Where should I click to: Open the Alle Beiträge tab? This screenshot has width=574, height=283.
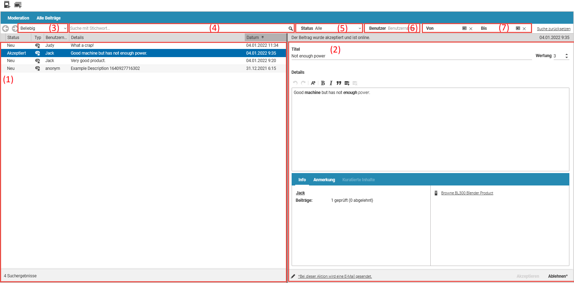(48, 18)
